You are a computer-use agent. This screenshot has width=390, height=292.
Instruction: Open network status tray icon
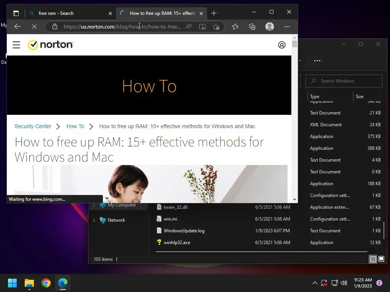[334, 283]
